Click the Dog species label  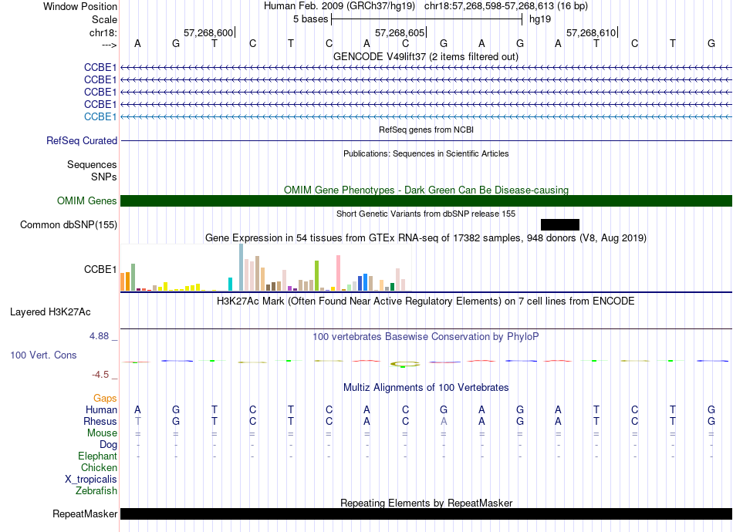point(108,445)
